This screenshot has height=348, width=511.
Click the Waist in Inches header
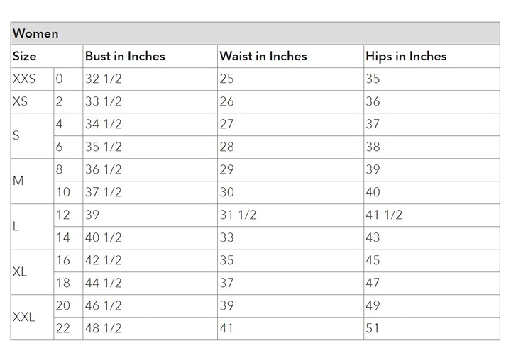(x=291, y=56)
